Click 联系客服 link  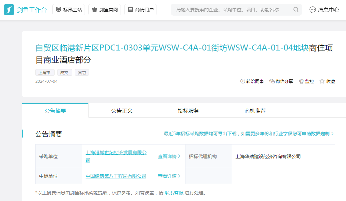(174, 193)
